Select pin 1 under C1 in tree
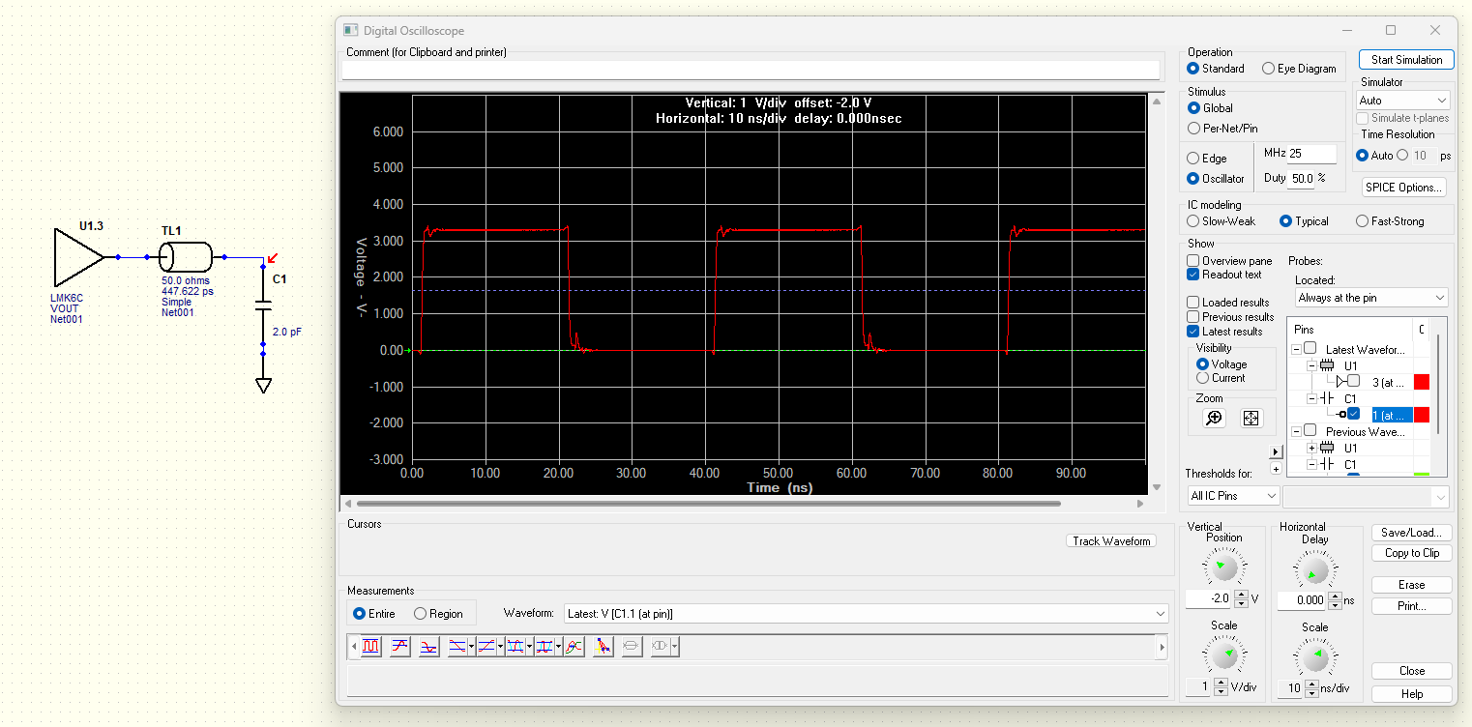The width and height of the screenshot is (1472, 727). coord(1389,415)
